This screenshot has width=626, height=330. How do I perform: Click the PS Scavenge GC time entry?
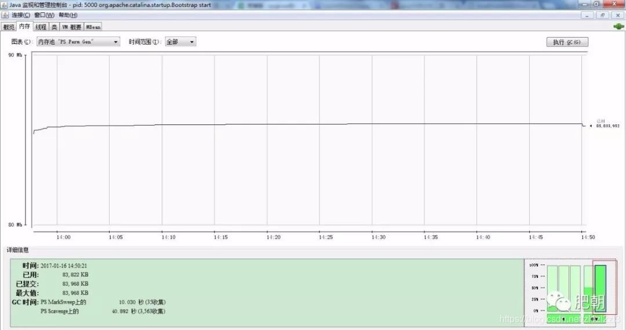pos(103,311)
